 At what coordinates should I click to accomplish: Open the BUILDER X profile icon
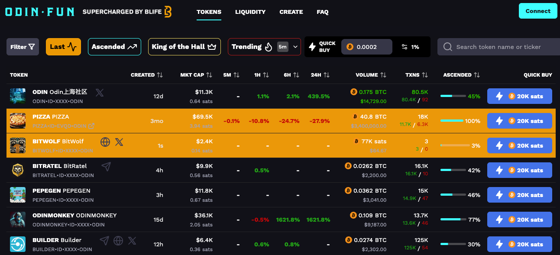pyautogui.click(x=132, y=240)
